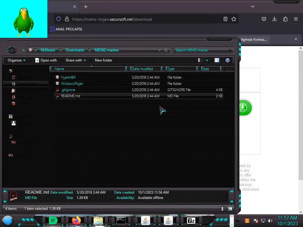Click the user account icon in sidebar
The height and width of the screenshot is (227, 303).
click(14, 123)
